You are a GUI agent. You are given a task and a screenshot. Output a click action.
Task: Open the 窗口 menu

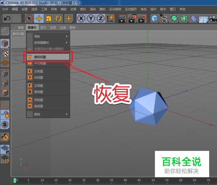pos(173,9)
